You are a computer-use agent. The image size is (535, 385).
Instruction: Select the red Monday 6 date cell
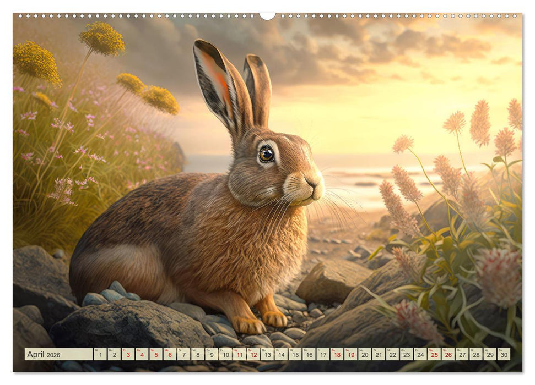(x=170, y=356)
